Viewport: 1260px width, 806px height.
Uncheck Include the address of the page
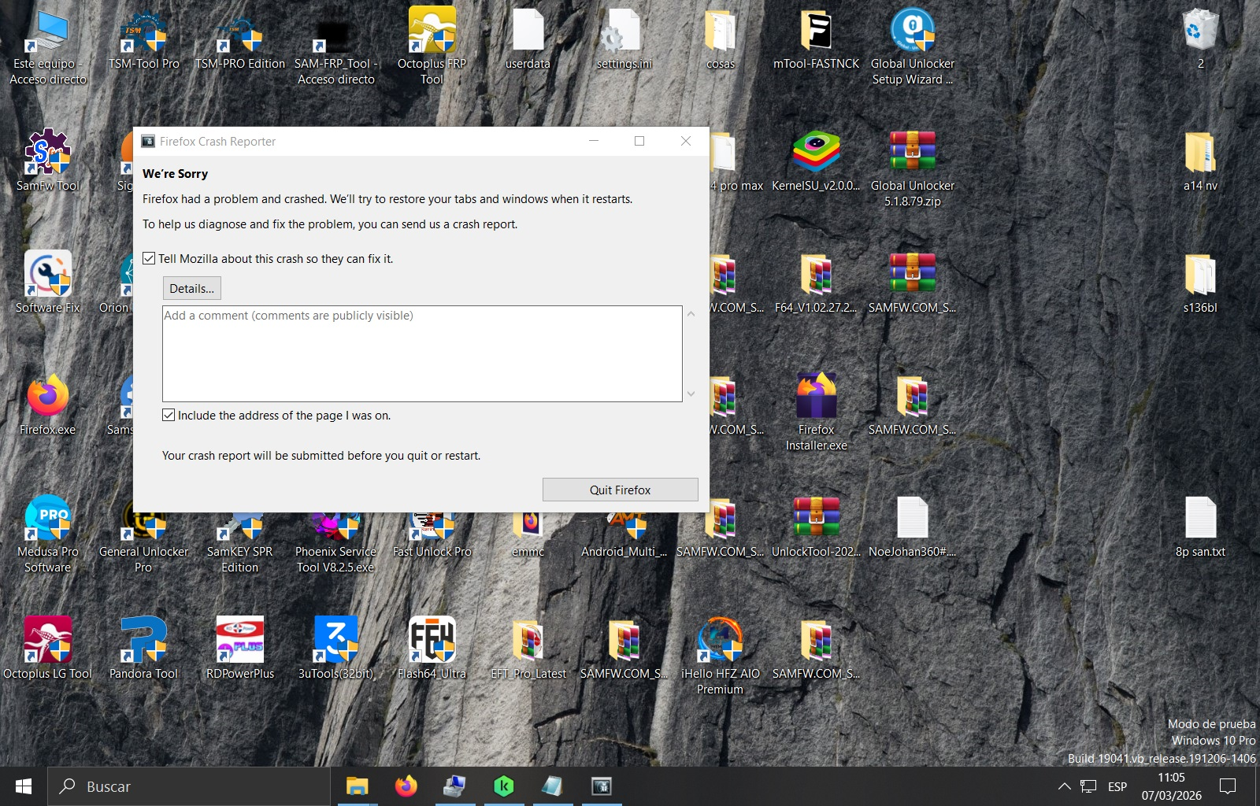[169, 416]
